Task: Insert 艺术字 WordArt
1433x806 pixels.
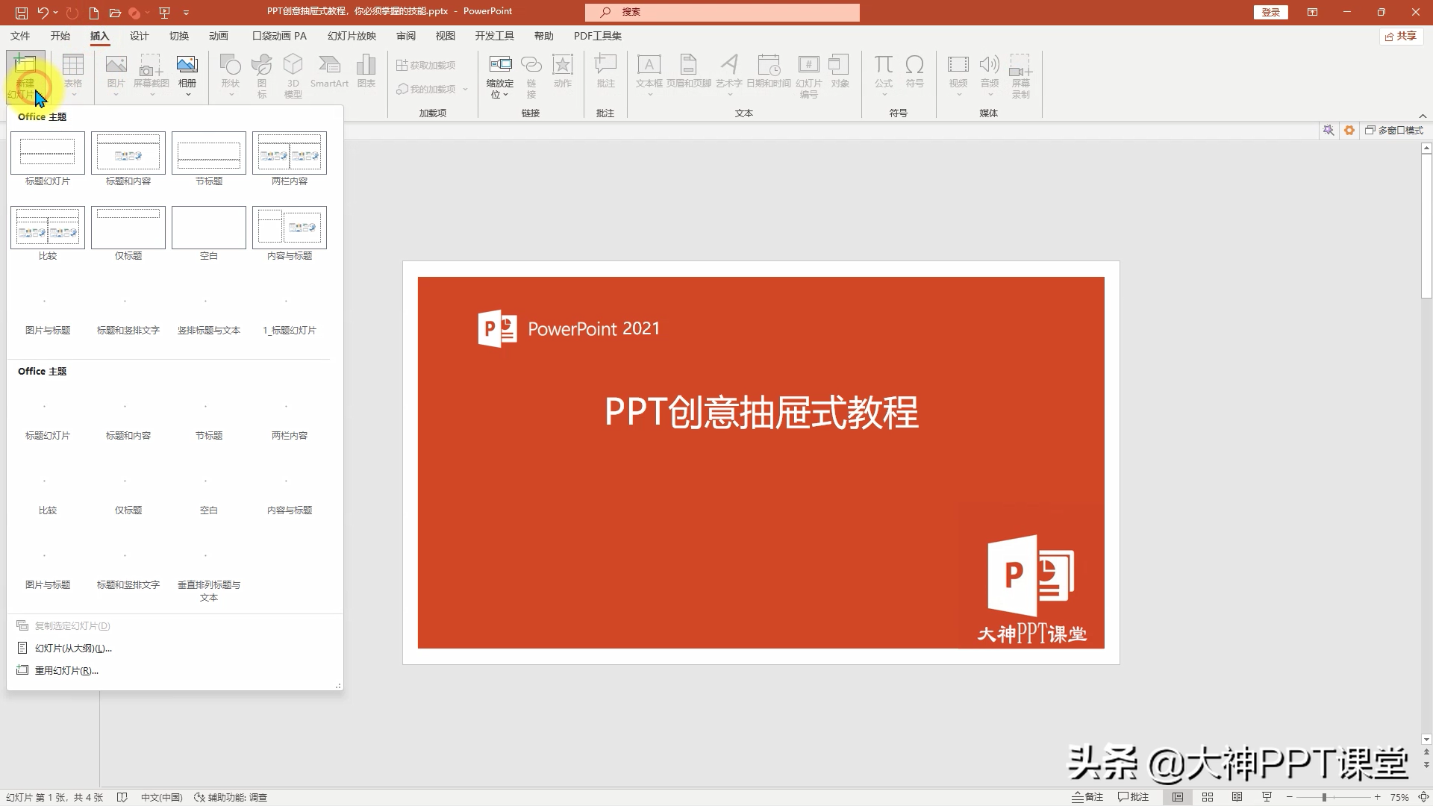Action: coord(729,75)
